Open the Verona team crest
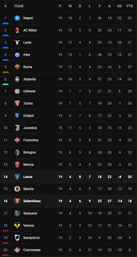This screenshot has width=137, height=257. coord(17,226)
